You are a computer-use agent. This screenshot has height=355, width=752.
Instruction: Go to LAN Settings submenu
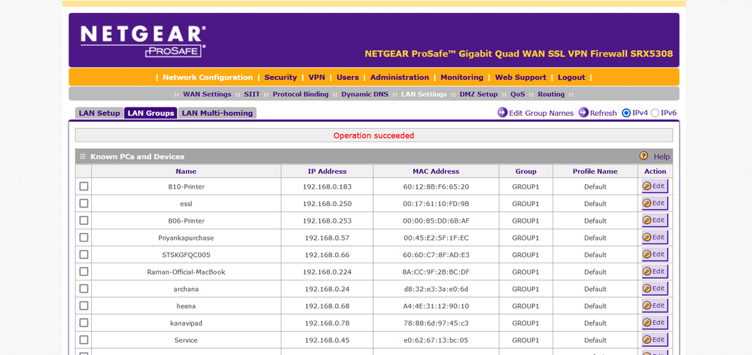pyautogui.click(x=424, y=94)
